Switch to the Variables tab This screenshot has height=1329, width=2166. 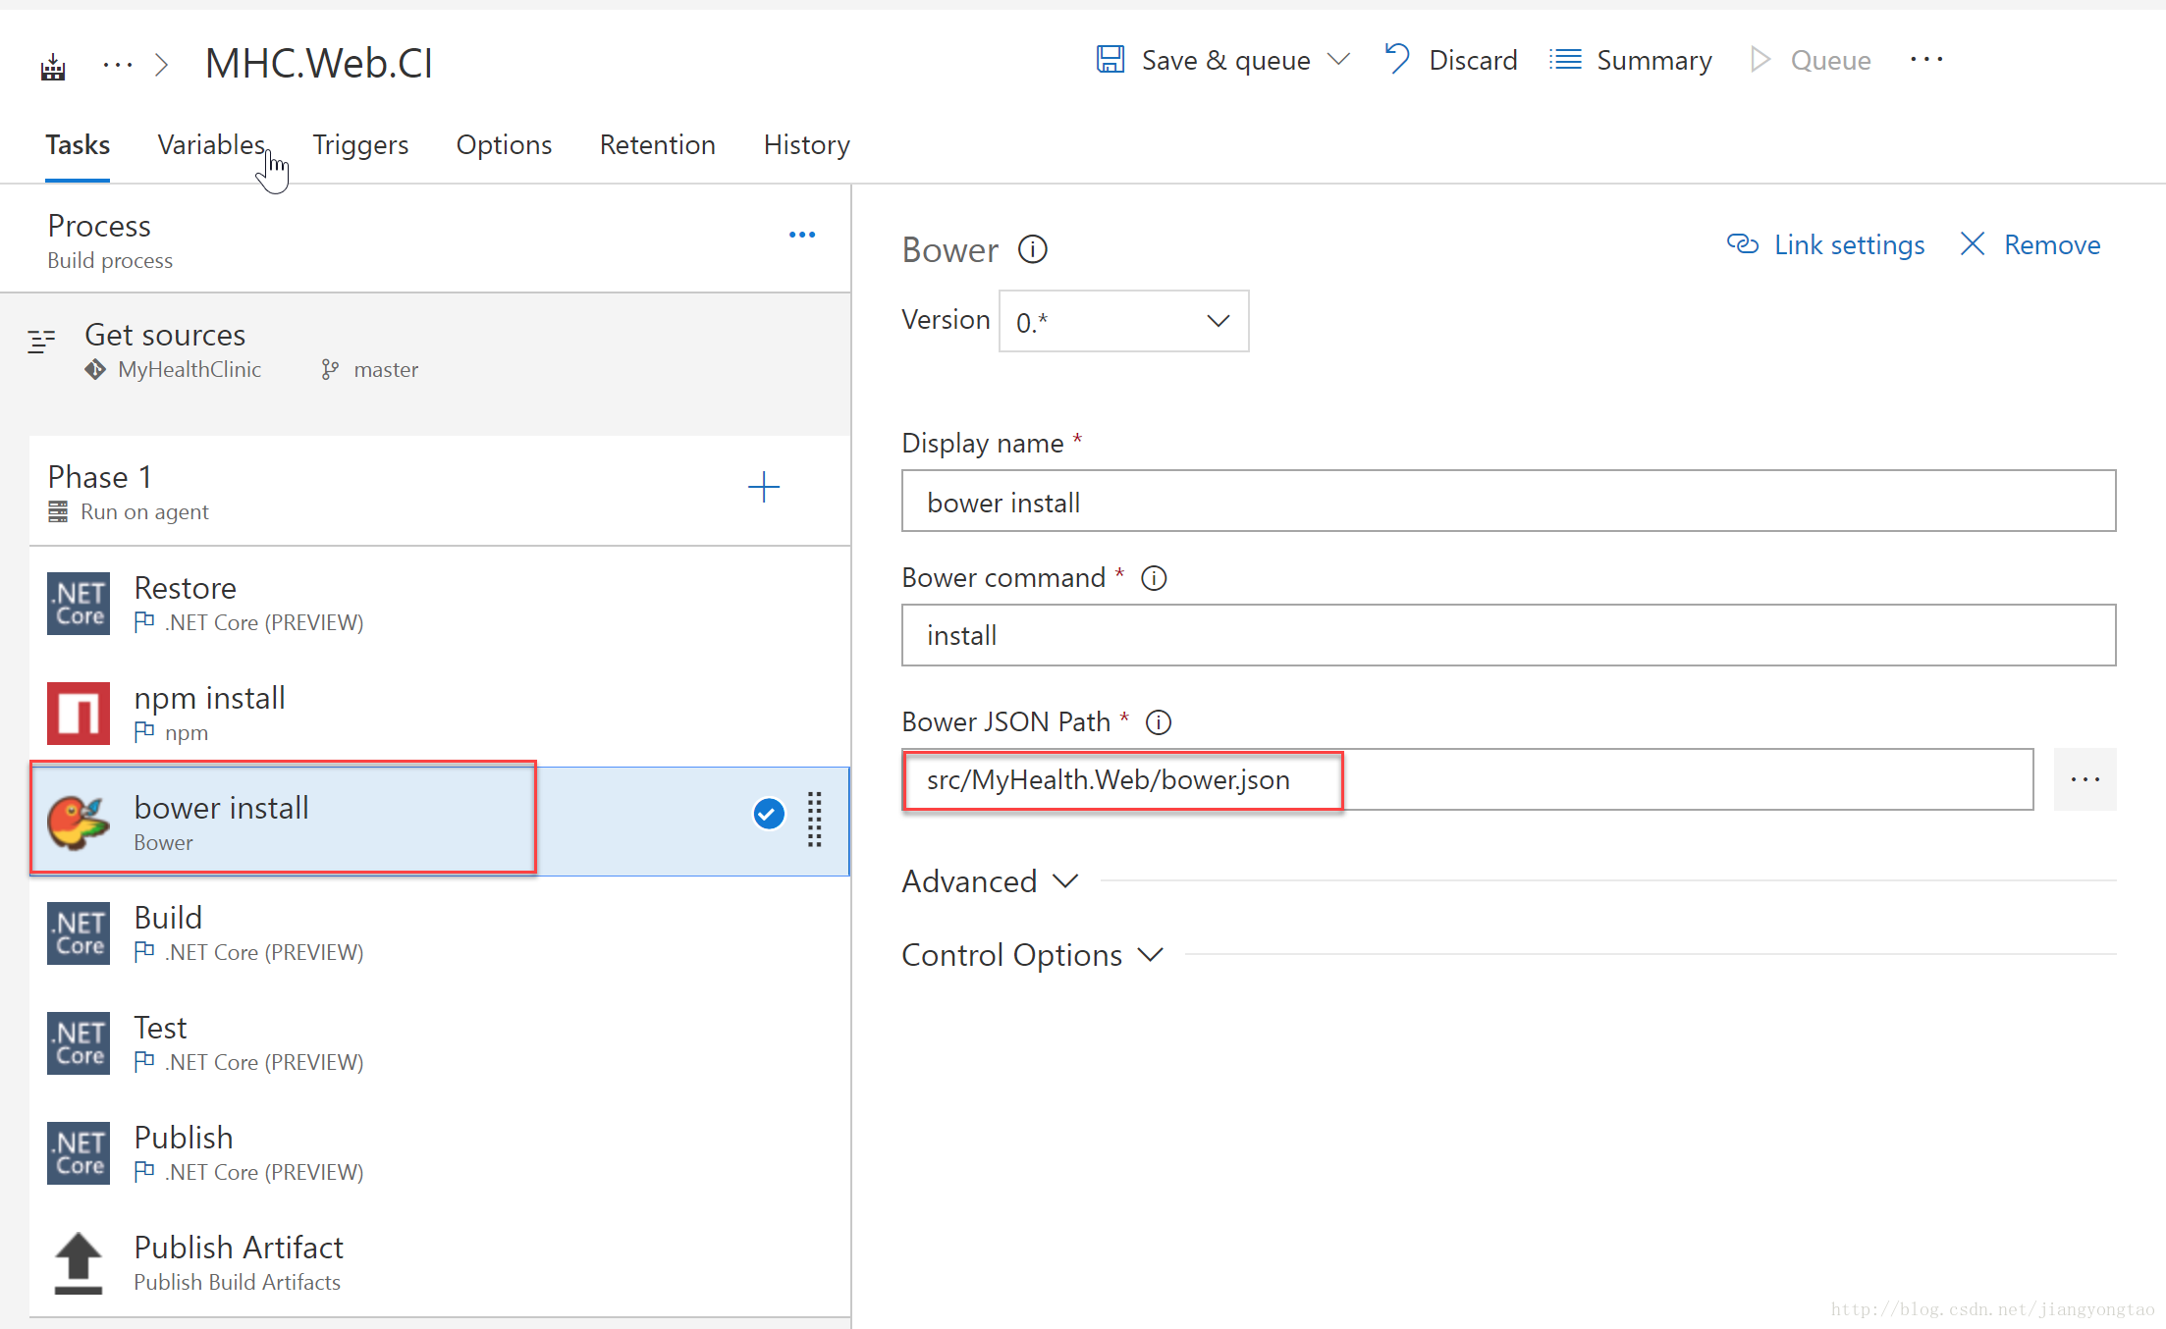coord(211,144)
